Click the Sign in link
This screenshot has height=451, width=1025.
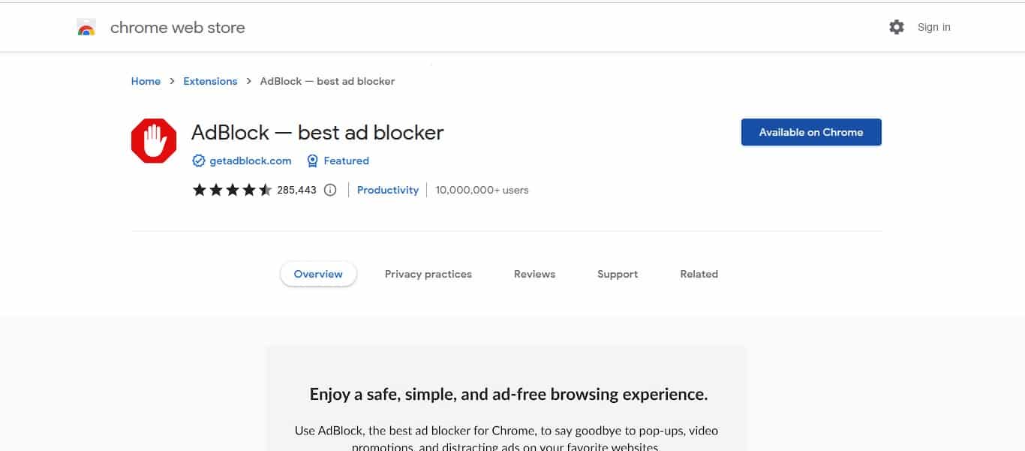(x=933, y=27)
